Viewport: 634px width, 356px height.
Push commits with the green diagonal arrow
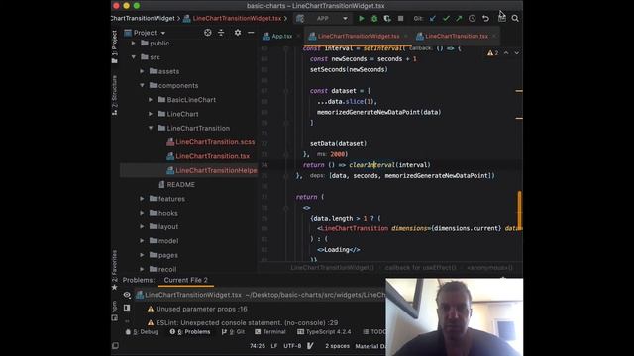click(x=459, y=18)
